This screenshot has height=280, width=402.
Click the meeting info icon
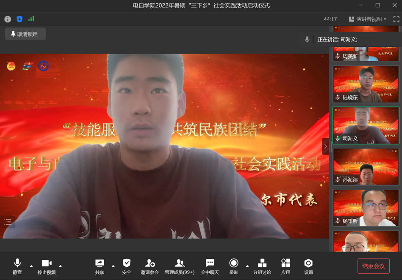[8, 19]
